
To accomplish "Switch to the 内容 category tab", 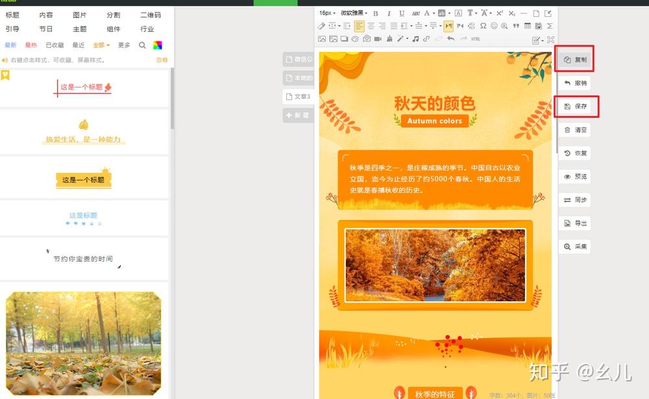I will (46, 15).
